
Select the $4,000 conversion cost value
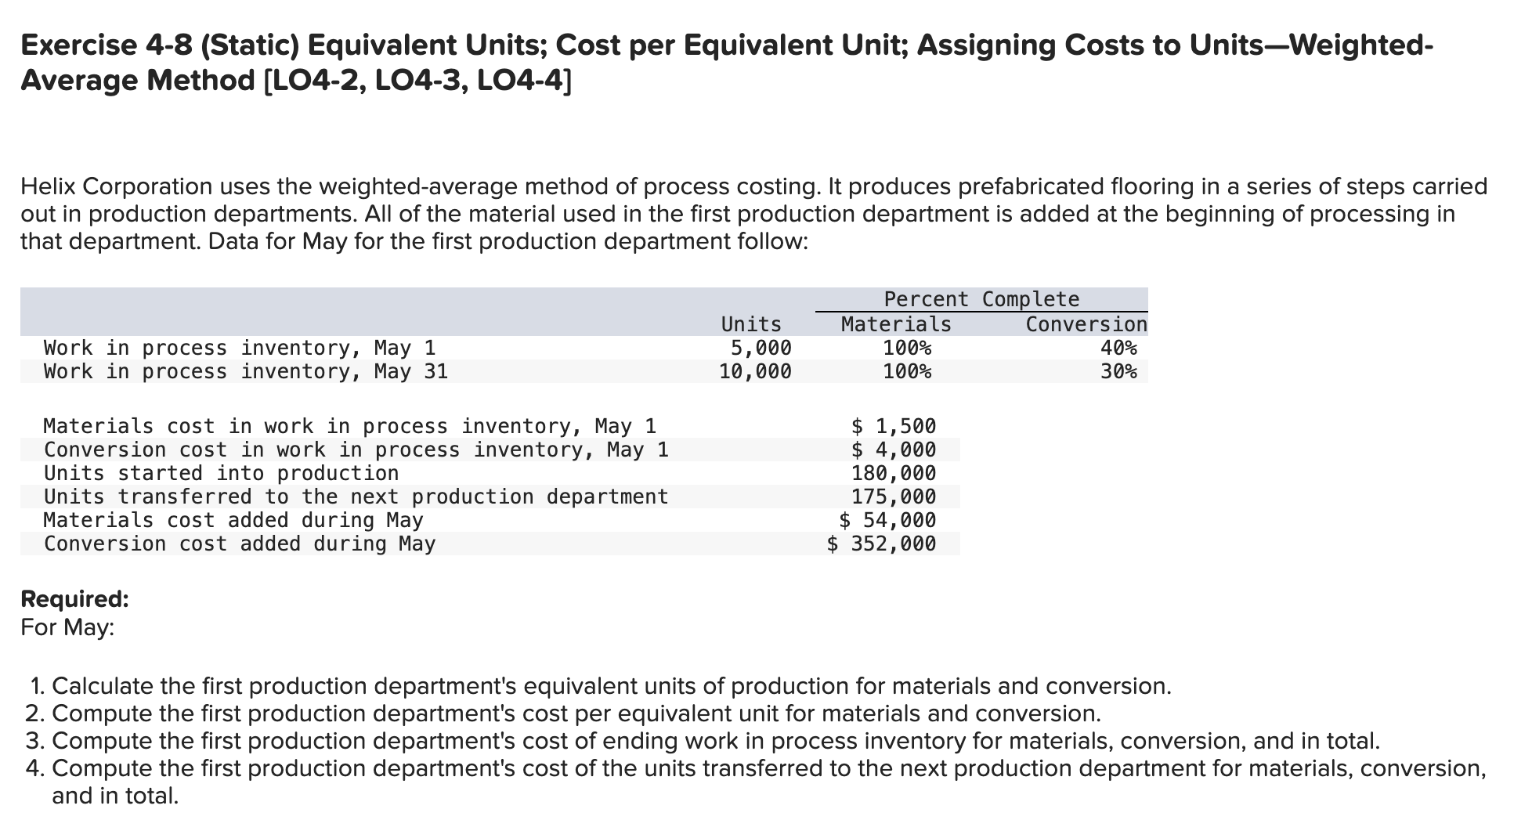click(x=893, y=449)
